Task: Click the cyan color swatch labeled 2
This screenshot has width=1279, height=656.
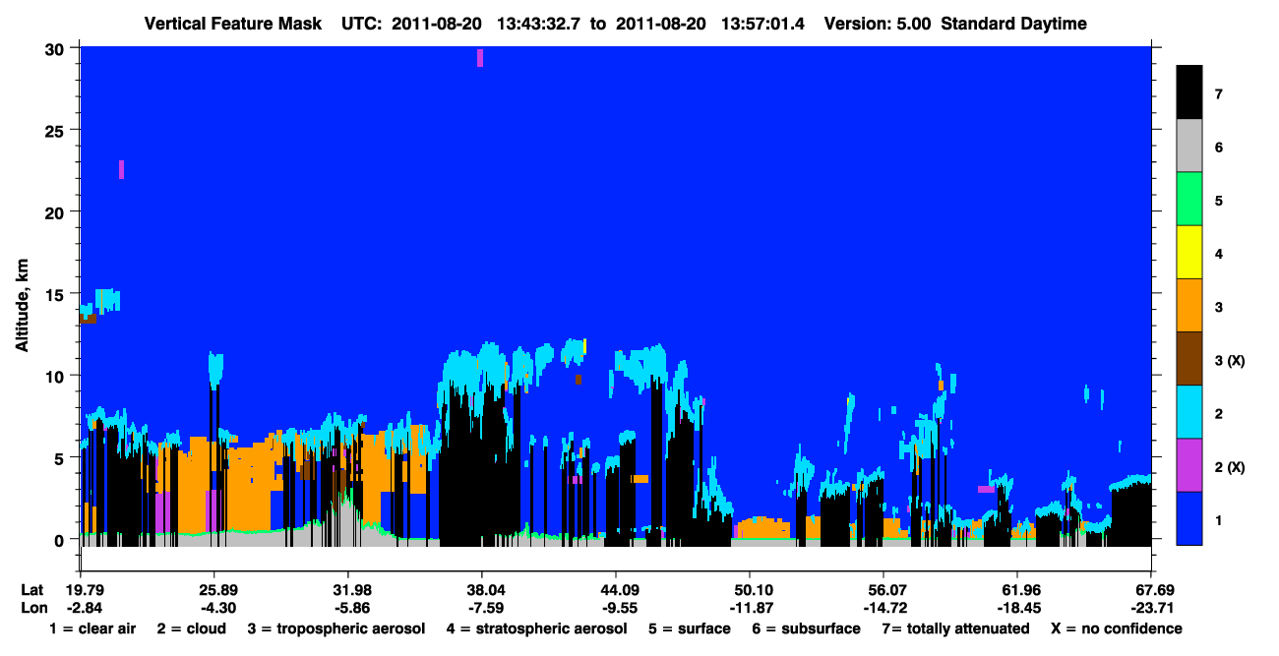Action: pos(1189,412)
